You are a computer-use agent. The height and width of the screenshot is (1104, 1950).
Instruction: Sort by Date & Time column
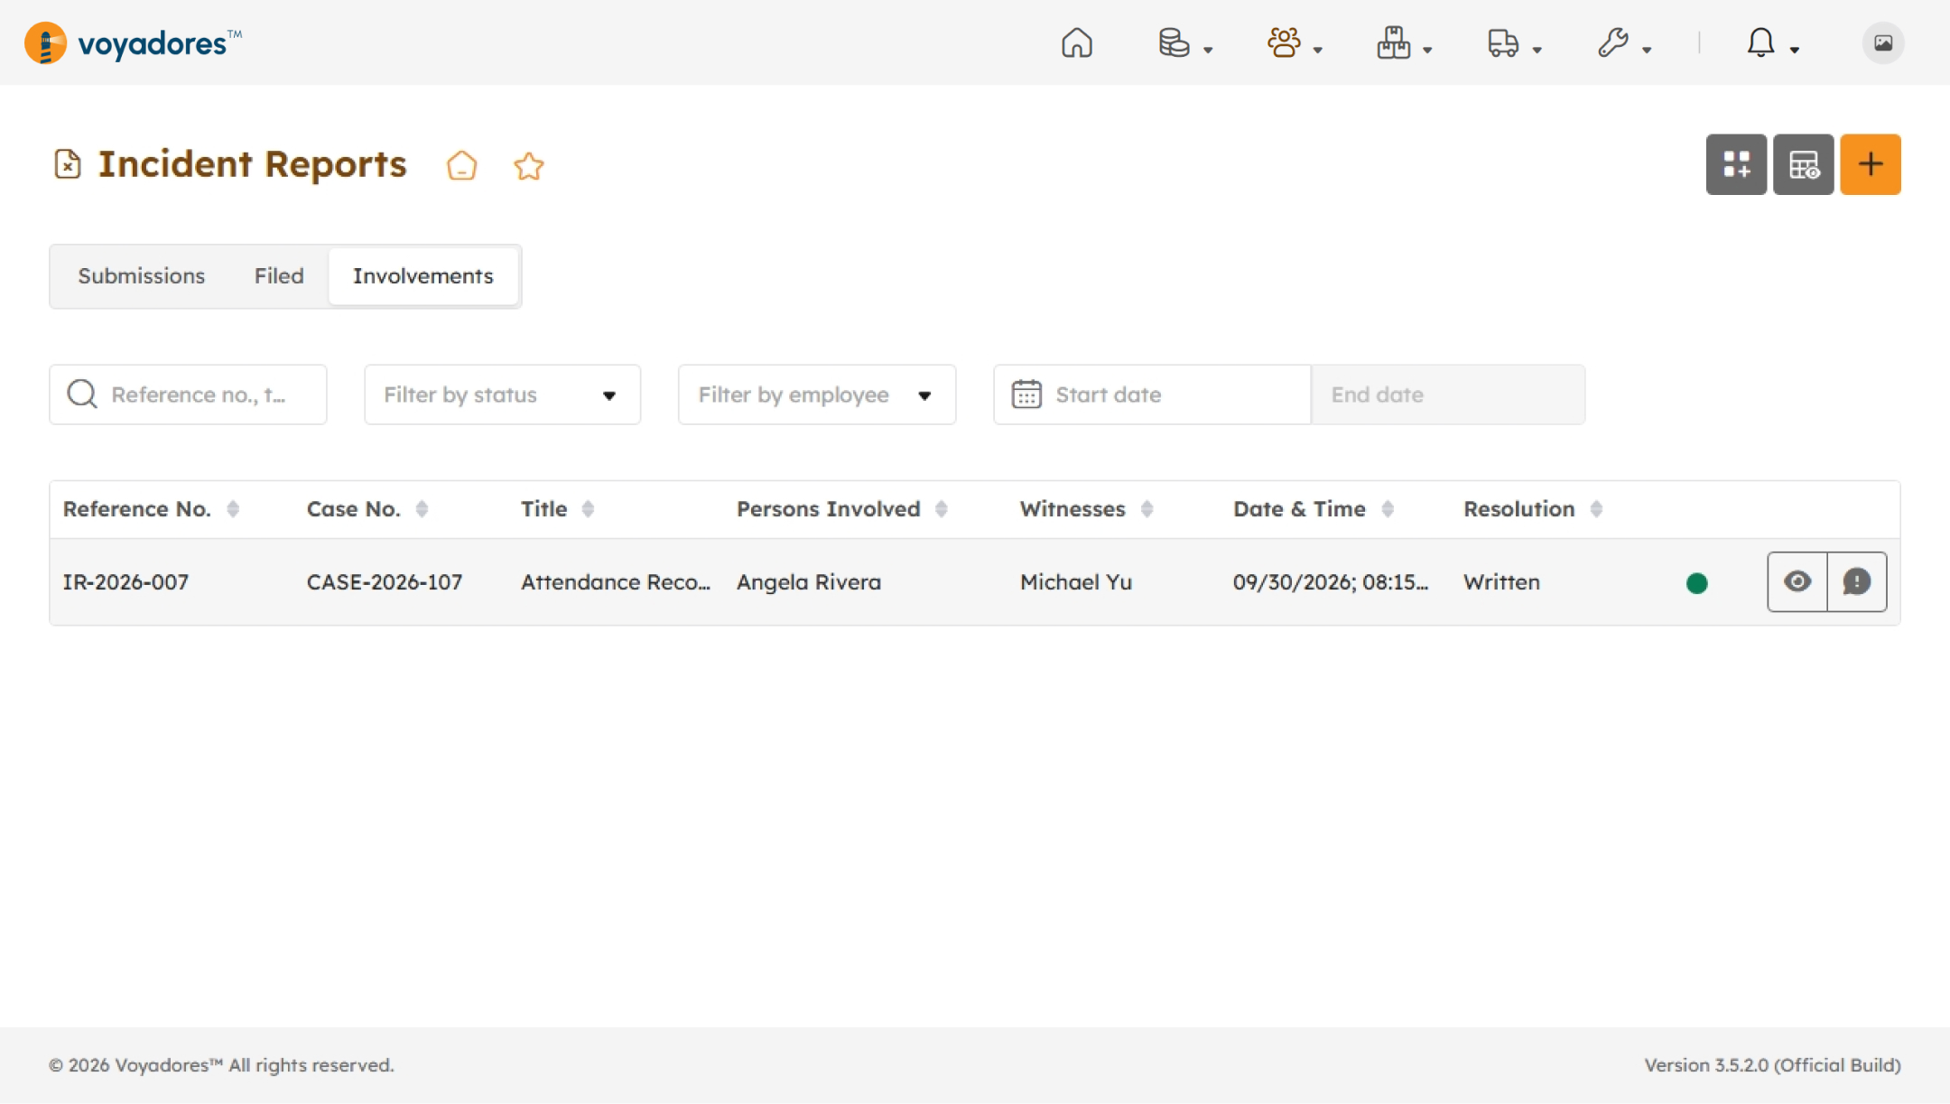coord(1388,509)
